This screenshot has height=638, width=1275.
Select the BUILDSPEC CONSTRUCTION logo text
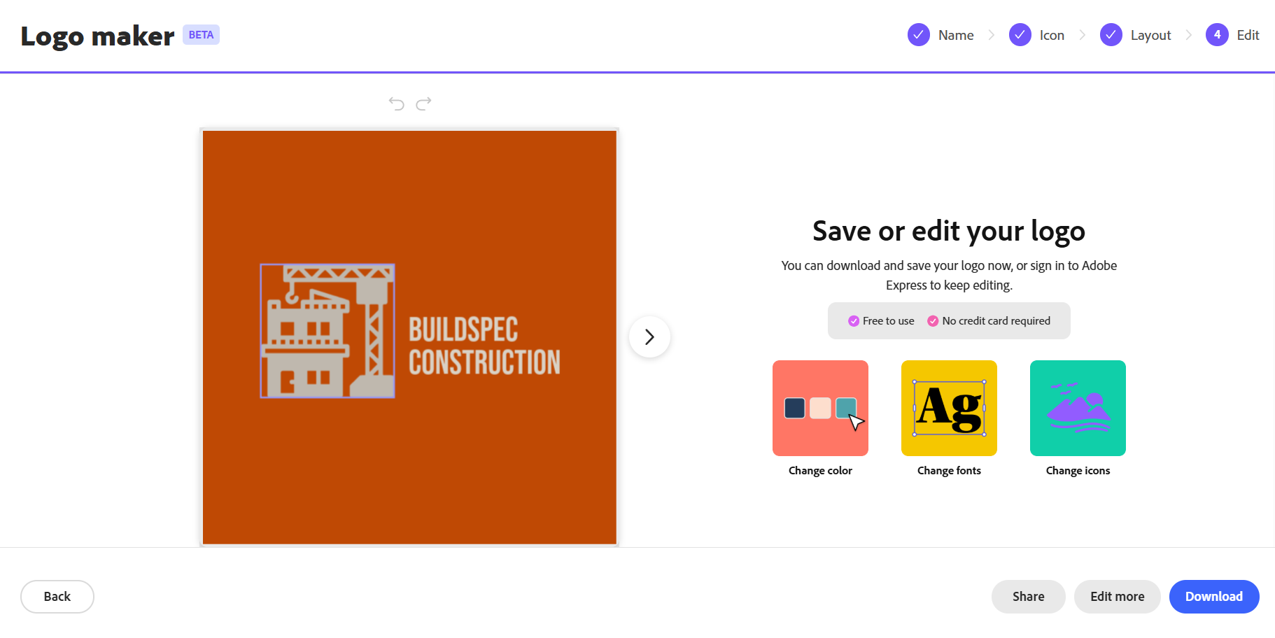tap(484, 346)
